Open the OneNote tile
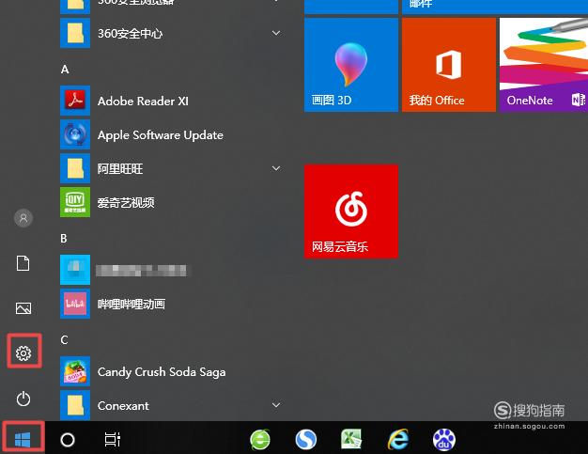The image size is (588, 454). point(544,65)
